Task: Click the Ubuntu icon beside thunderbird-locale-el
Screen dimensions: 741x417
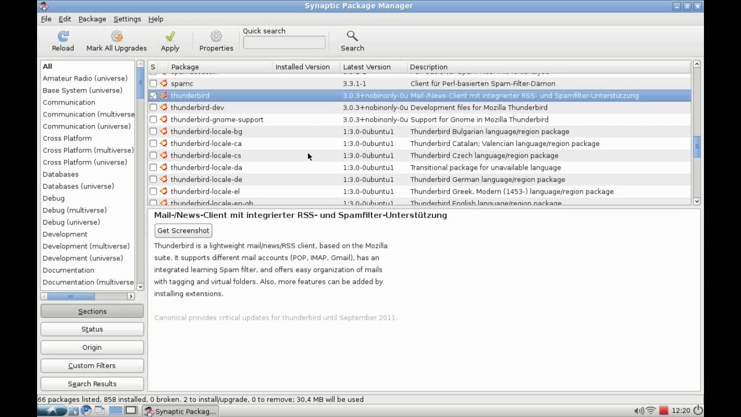Action: click(x=164, y=191)
